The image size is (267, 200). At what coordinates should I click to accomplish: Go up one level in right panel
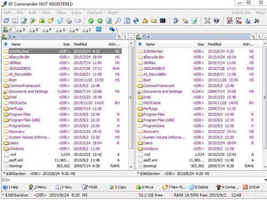point(140,44)
